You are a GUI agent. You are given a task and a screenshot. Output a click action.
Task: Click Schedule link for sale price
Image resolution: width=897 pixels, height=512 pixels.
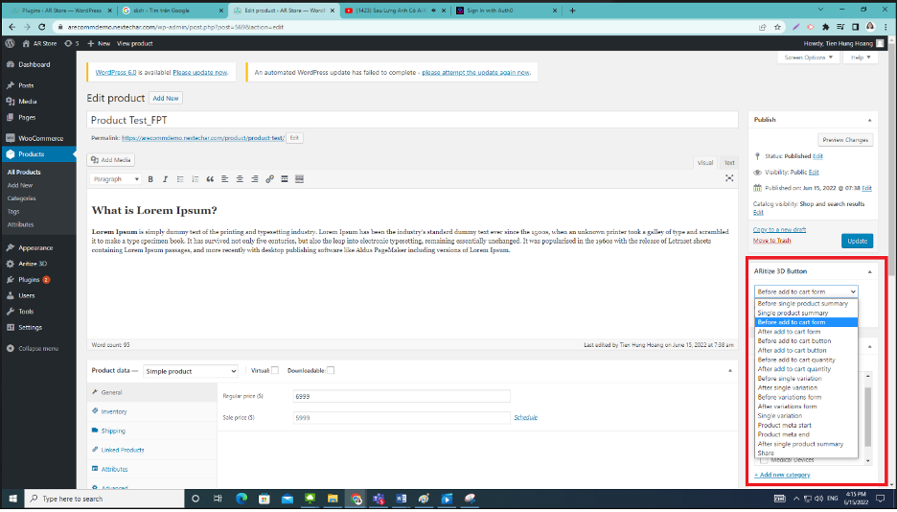coord(525,418)
